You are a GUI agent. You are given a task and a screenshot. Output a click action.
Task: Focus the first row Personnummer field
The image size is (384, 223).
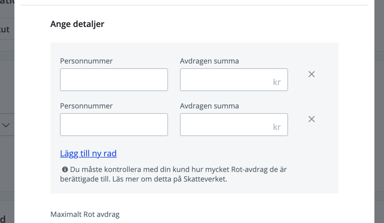[114, 79]
